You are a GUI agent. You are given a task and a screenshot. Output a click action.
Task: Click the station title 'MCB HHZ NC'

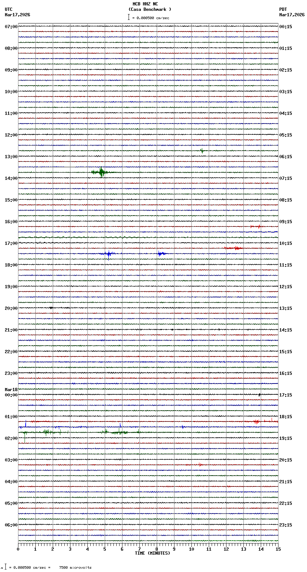(x=145, y=4)
